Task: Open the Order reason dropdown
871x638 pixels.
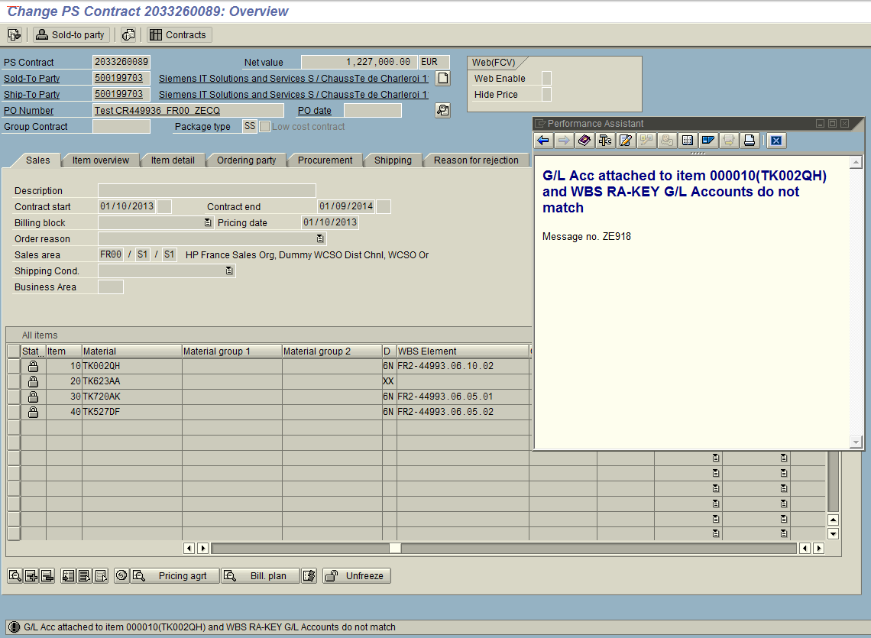Action: tap(320, 238)
